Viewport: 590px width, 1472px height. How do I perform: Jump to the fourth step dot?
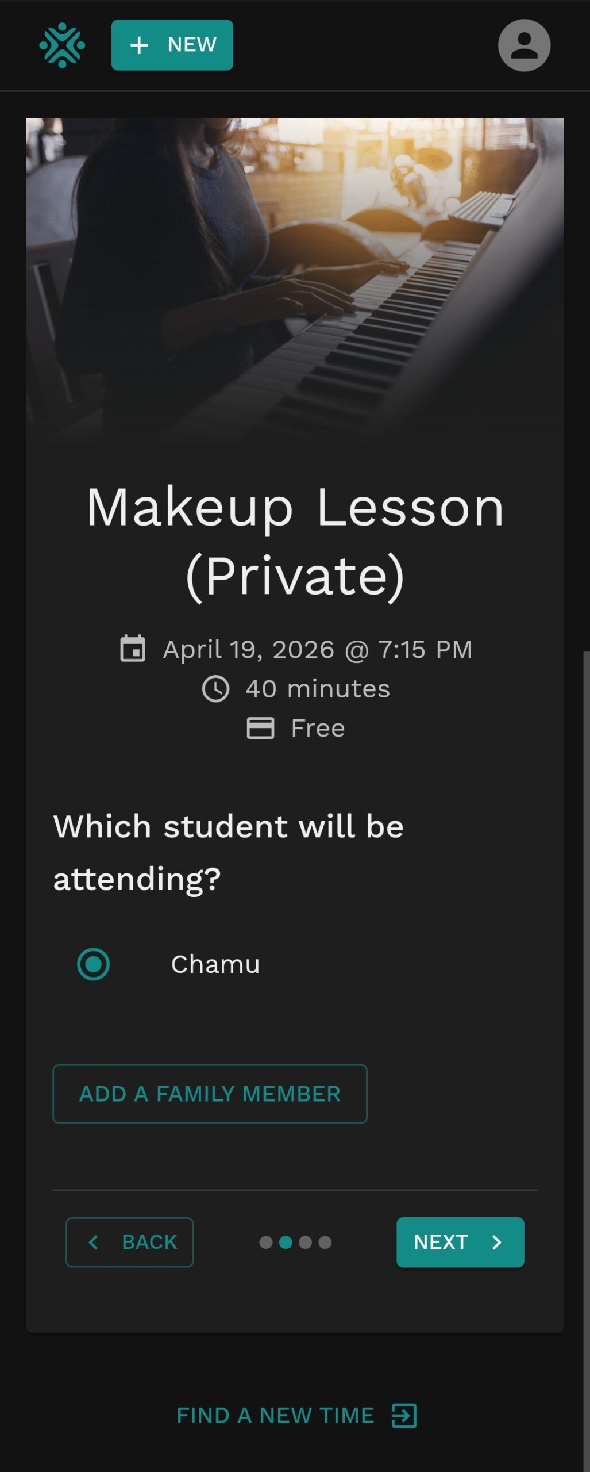pos(325,1243)
